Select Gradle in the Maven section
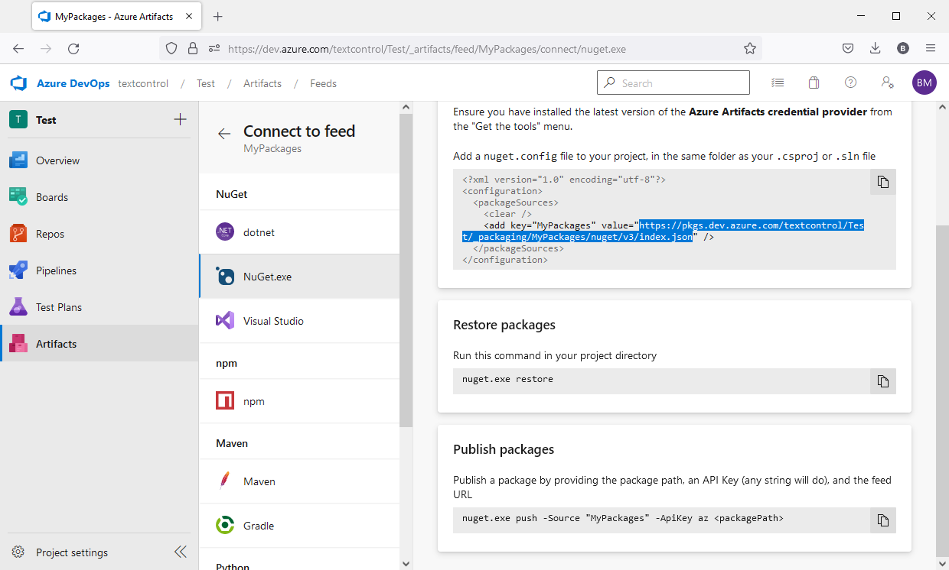This screenshot has height=570, width=949. click(x=260, y=525)
